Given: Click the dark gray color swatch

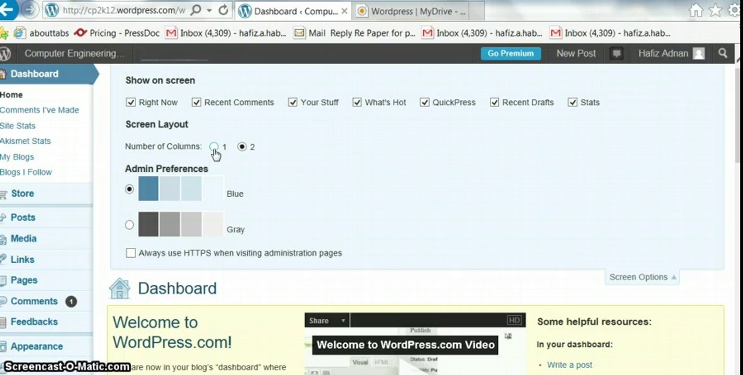Looking at the screenshot, I should pos(148,224).
